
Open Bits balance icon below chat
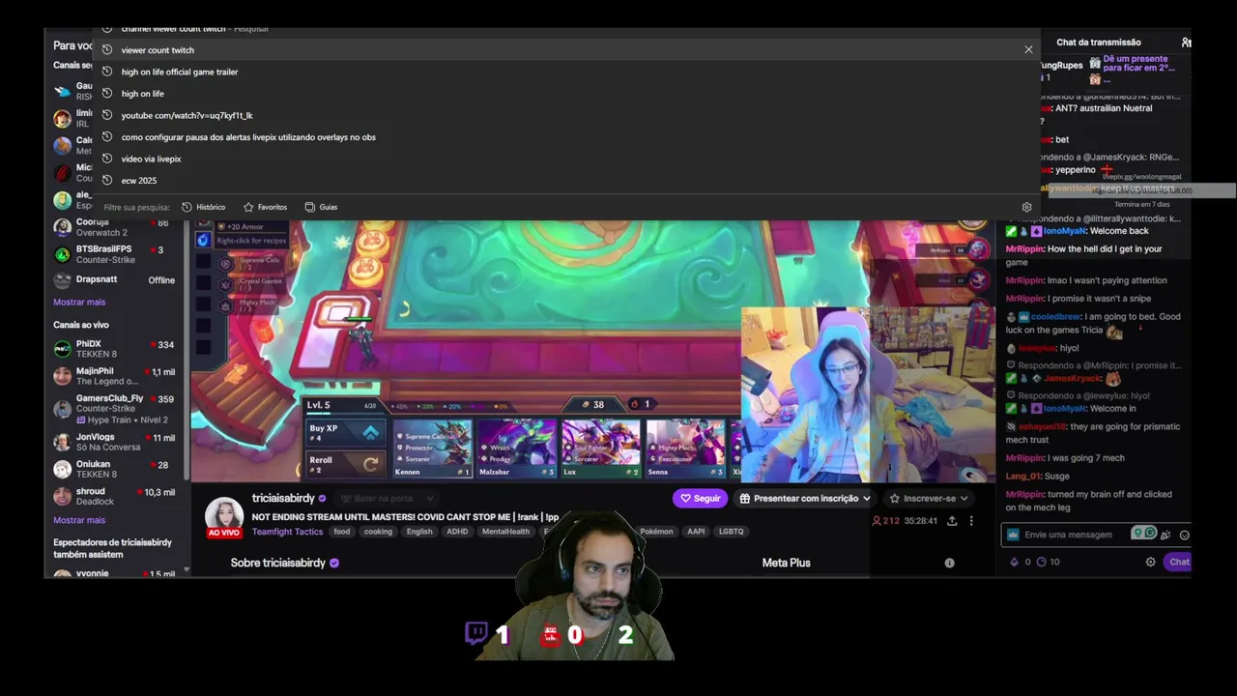pos(1014,562)
